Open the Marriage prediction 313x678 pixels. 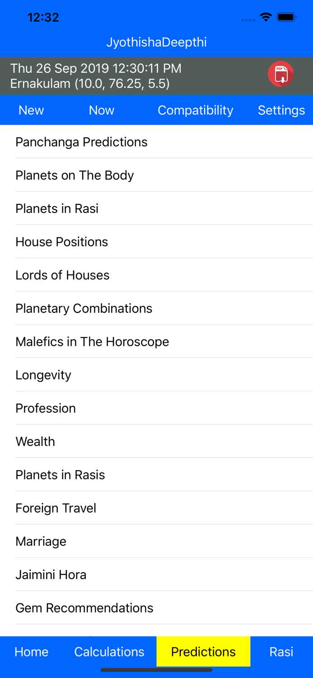tap(41, 541)
